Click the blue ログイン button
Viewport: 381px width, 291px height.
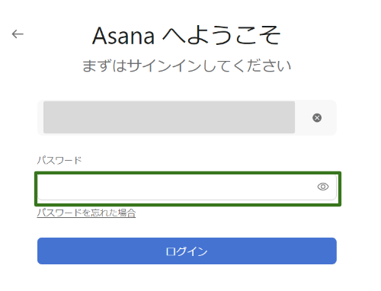(187, 251)
